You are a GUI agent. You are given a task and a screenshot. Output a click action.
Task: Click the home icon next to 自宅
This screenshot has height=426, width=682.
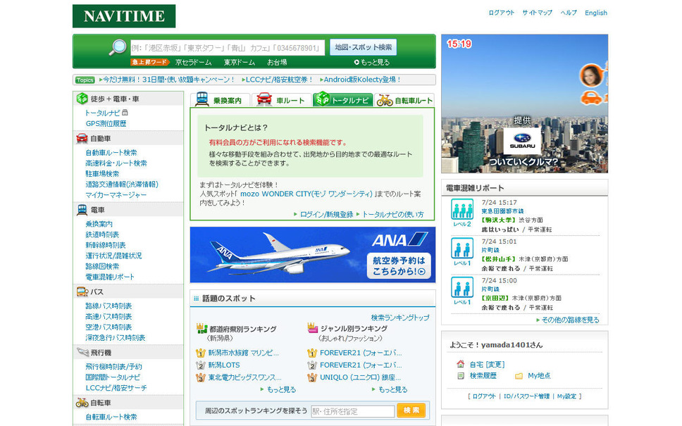(461, 364)
